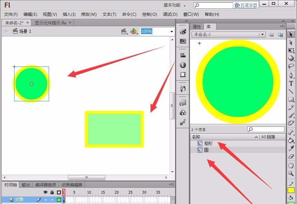This screenshot has height=204, width=297.
Task: Select the Eraser tool
Action: point(291,156)
